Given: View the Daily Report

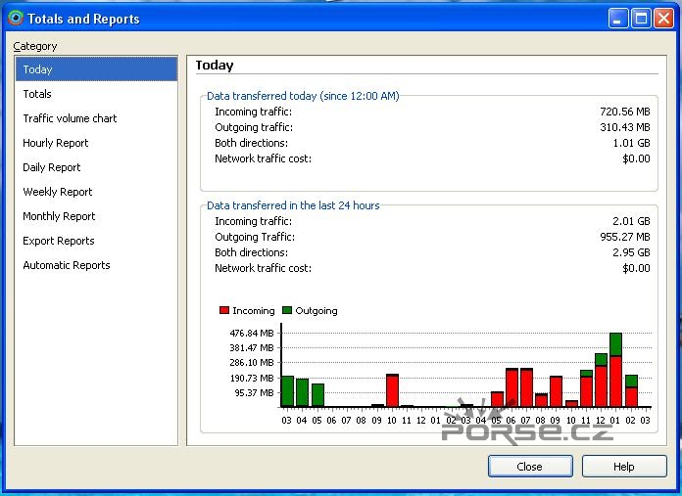Looking at the screenshot, I should [52, 167].
